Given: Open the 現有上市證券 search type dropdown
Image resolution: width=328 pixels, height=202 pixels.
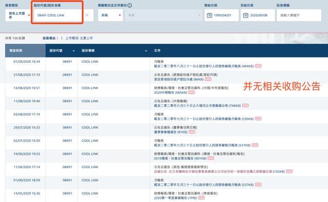Looking at the screenshot, I should point(18,15).
